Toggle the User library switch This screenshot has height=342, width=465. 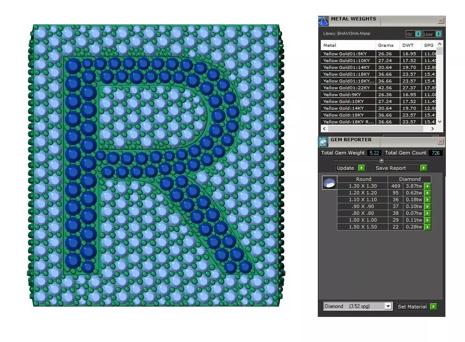click(x=438, y=34)
